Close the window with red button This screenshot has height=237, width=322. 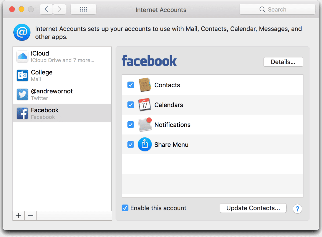click(12, 9)
